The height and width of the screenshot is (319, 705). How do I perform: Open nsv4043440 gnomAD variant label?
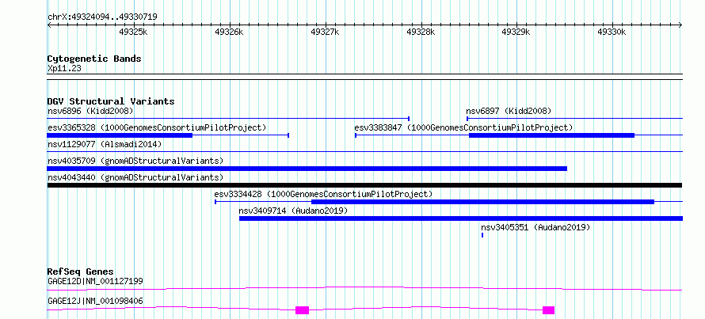(x=135, y=177)
